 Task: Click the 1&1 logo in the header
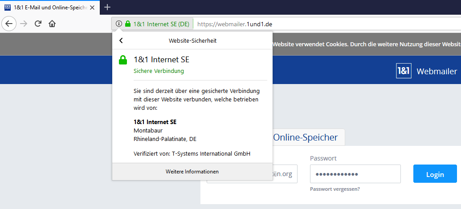(x=404, y=71)
